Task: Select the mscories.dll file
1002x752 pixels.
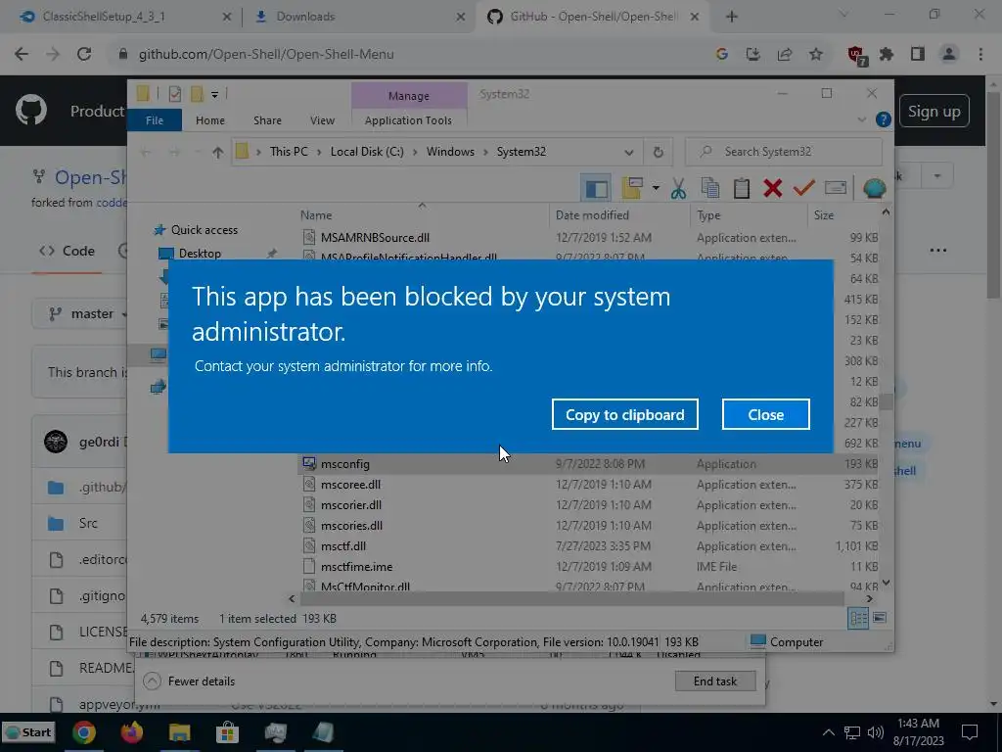Action: 351,525
